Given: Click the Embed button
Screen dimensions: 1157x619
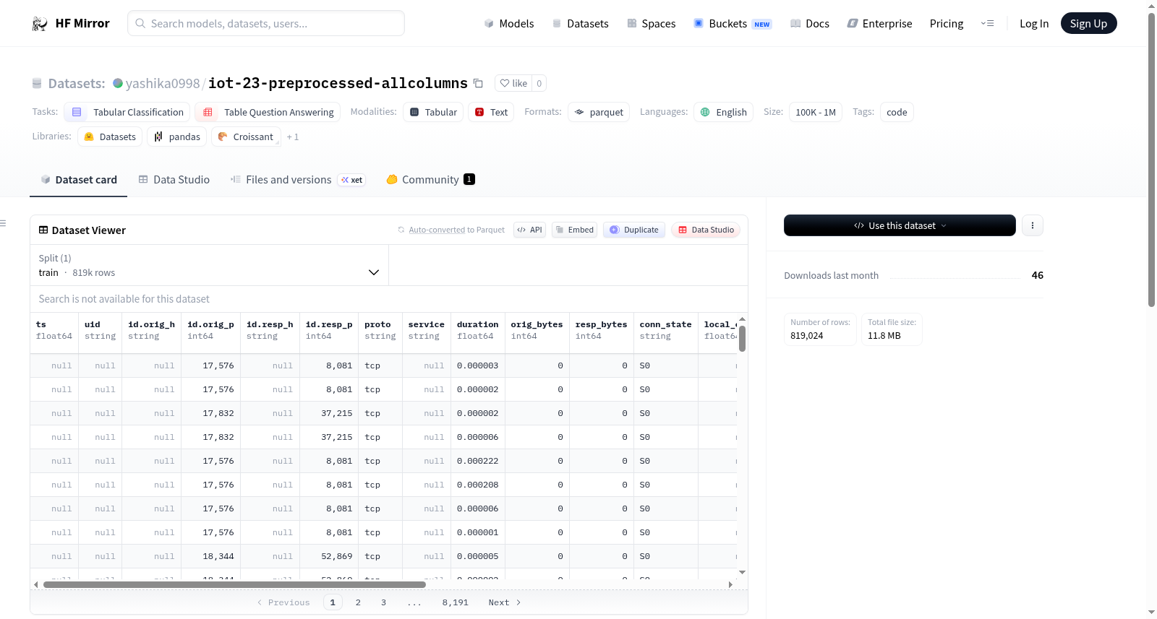Looking at the screenshot, I should pyautogui.click(x=574, y=230).
